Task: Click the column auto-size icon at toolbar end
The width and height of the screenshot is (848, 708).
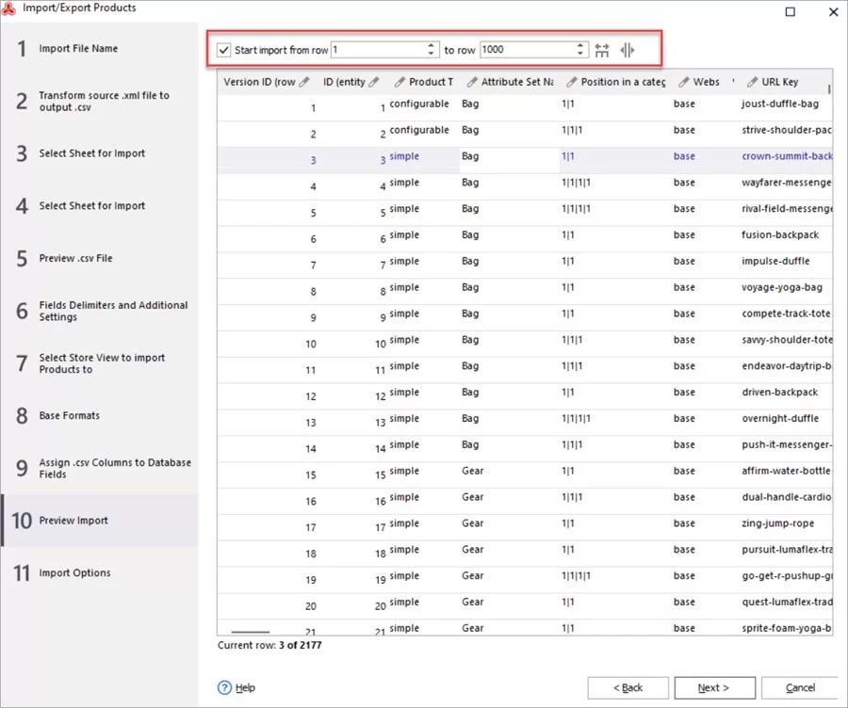Action: pos(627,50)
